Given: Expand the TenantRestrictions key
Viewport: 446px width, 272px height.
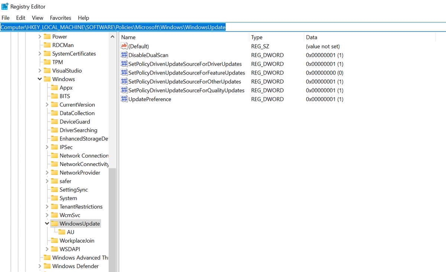Looking at the screenshot, I should pos(47,207).
